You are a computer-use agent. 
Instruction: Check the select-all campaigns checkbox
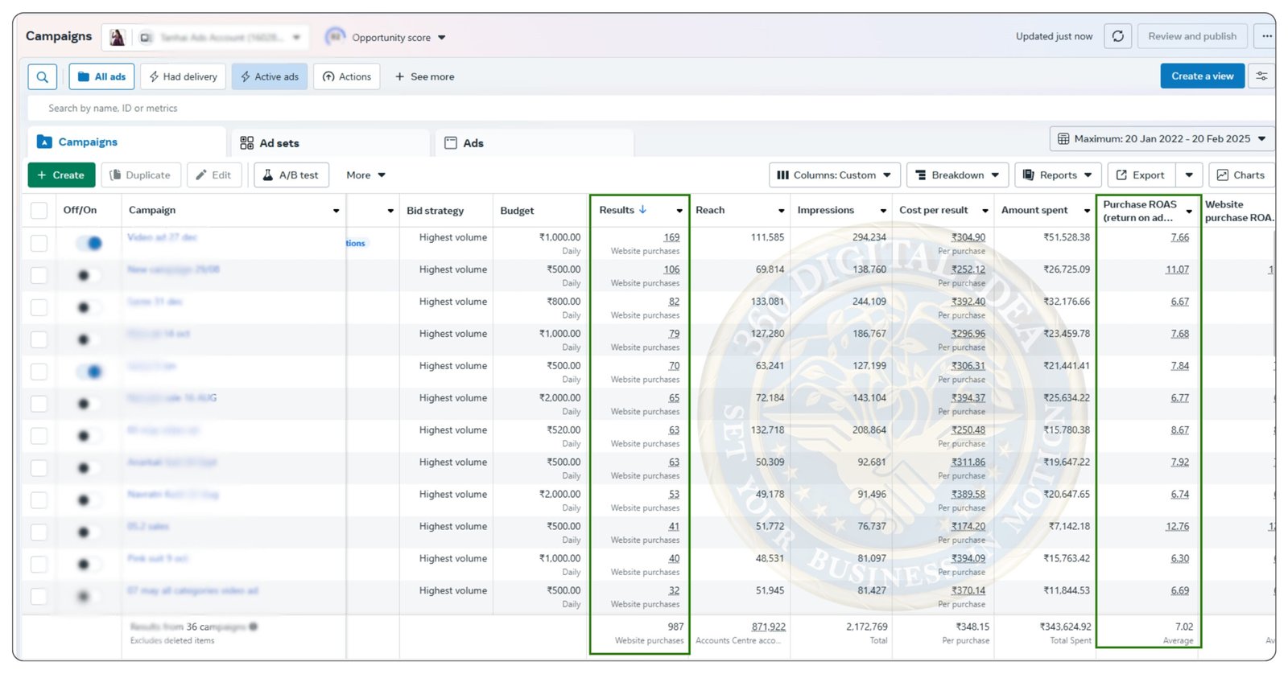[39, 211]
